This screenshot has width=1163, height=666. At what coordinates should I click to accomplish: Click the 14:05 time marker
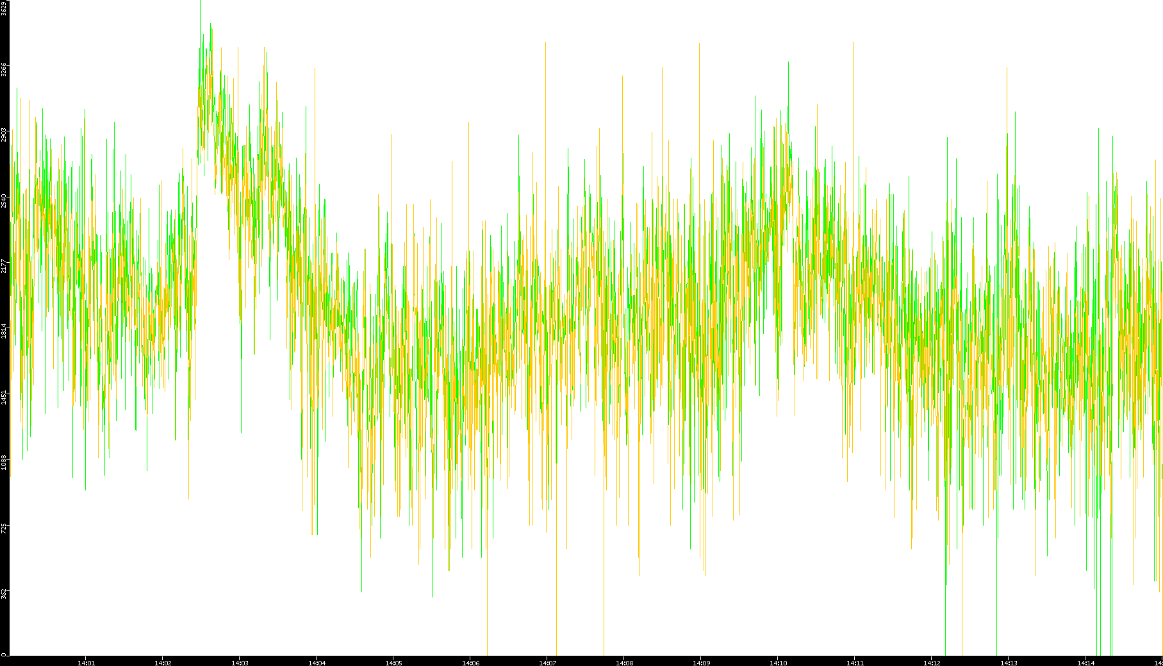tap(393, 663)
